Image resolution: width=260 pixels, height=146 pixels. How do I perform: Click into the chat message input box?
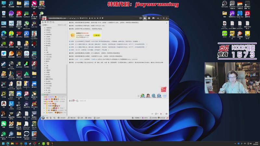118,107
